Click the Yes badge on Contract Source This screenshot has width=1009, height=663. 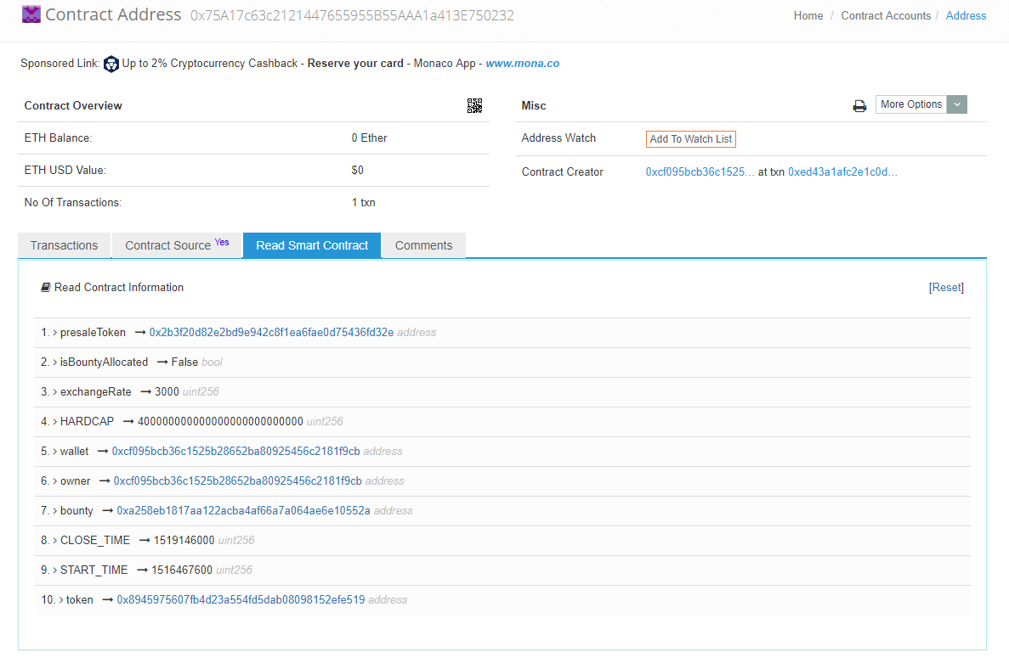[x=222, y=242]
